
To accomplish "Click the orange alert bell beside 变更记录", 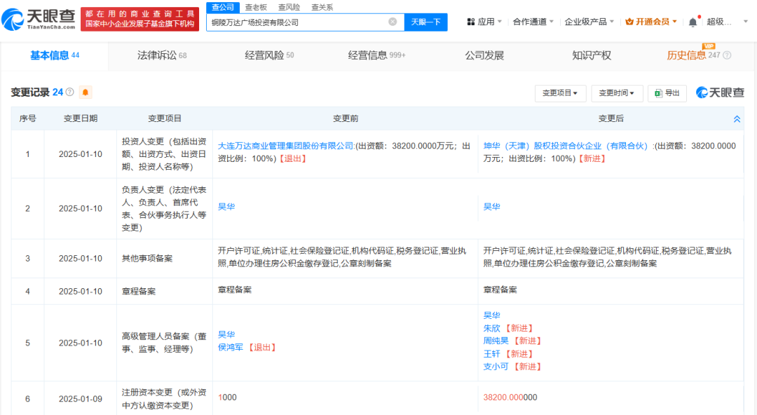I will [x=86, y=93].
